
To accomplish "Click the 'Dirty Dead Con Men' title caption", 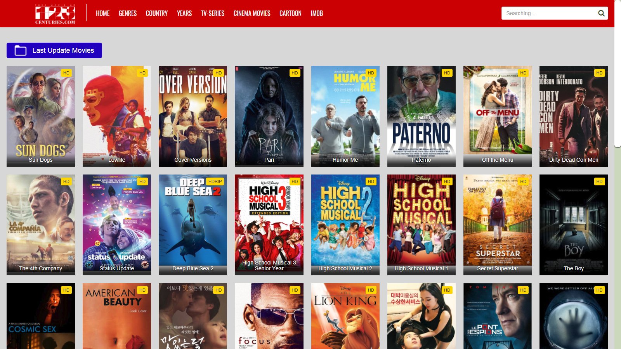I will pos(574,160).
